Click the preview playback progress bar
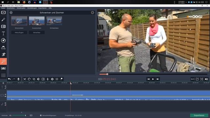 [153, 74]
